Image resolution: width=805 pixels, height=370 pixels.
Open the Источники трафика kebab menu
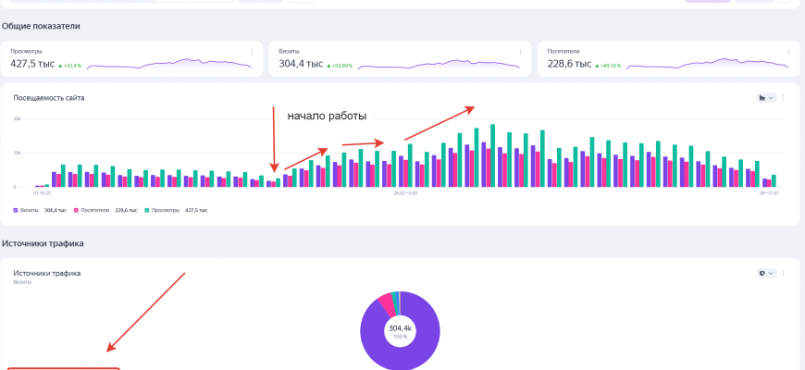785,274
